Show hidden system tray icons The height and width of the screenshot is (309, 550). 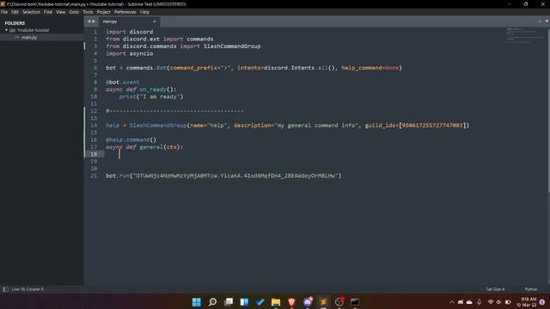(x=451, y=302)
